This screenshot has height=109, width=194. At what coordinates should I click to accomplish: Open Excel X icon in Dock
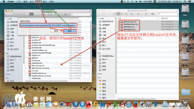(x=116, y=104)
